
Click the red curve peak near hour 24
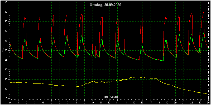pos(204,12)
